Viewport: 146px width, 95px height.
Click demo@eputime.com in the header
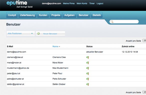pos(51,3)
